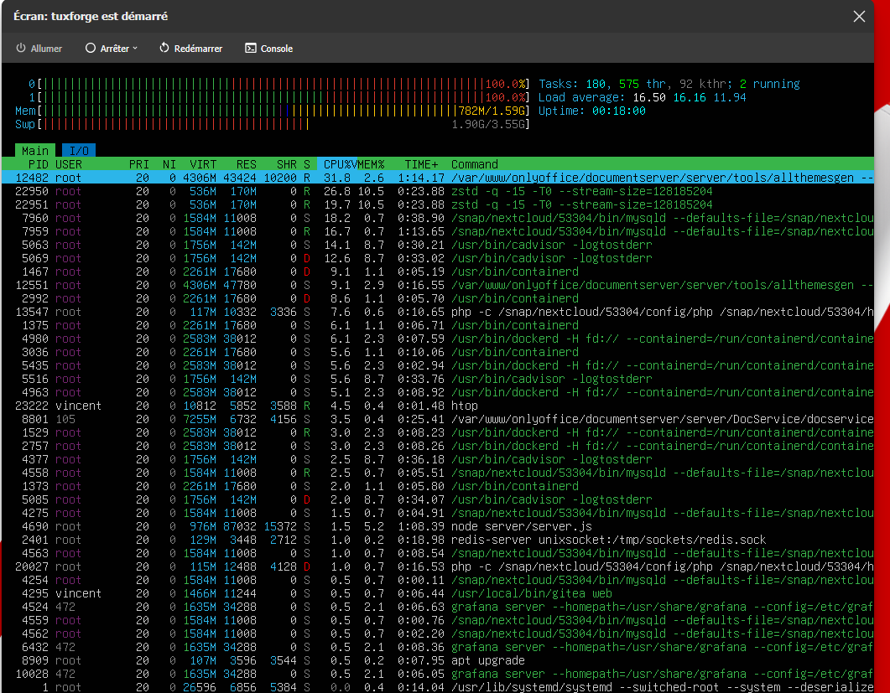Sort by the PID column header
890x693 pixels.
[x=38, y=164]
